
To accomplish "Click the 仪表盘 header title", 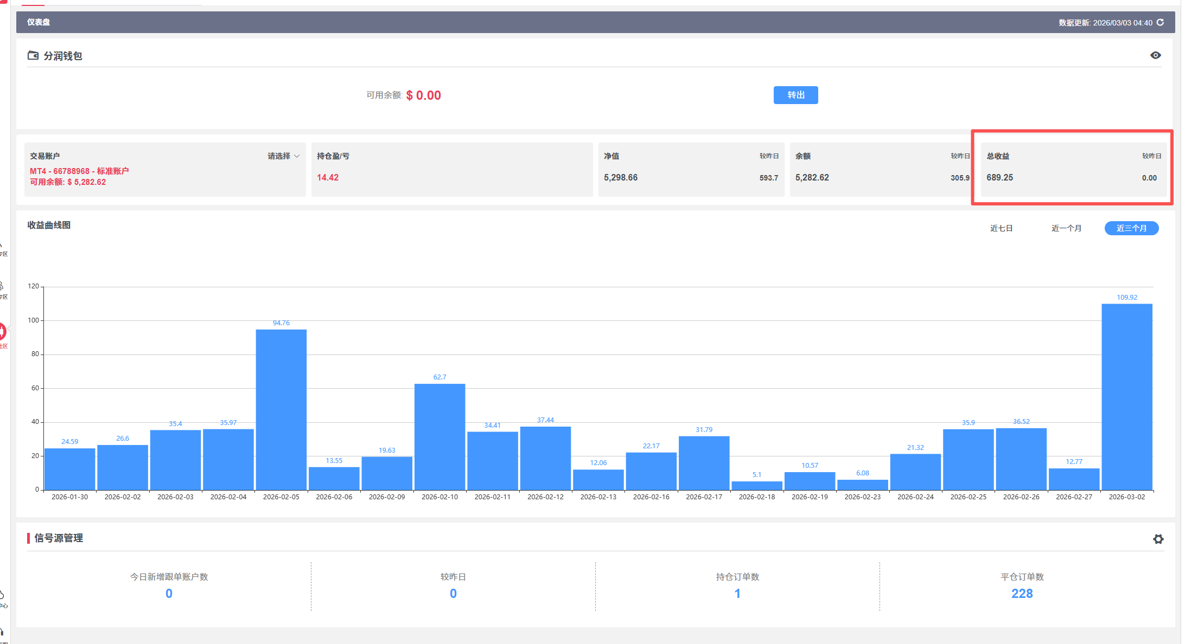I will 39,22.
